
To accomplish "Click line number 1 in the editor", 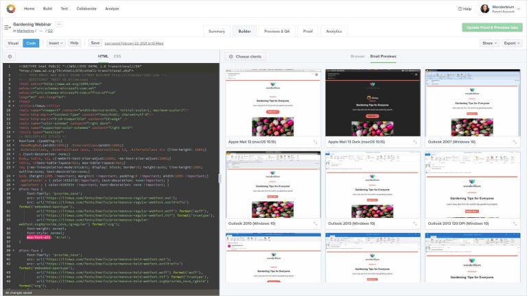I will click(10, 66).
